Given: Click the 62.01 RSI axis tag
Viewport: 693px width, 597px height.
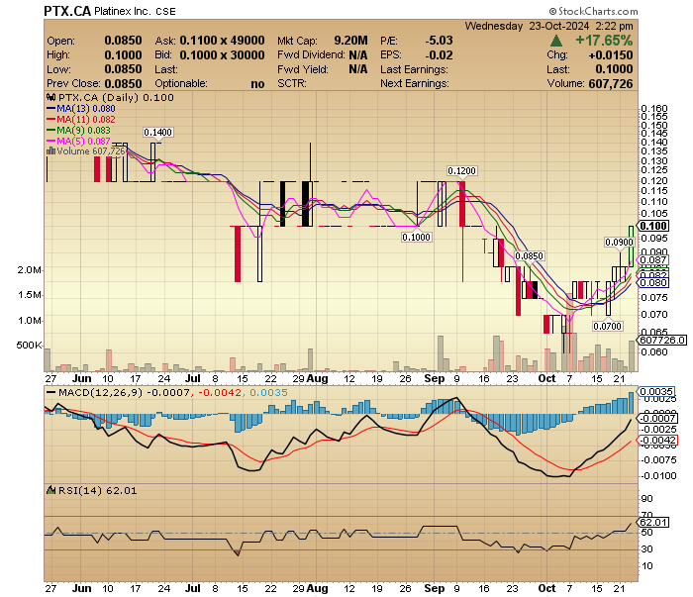Looking at the screenshot, I should 653,523.
